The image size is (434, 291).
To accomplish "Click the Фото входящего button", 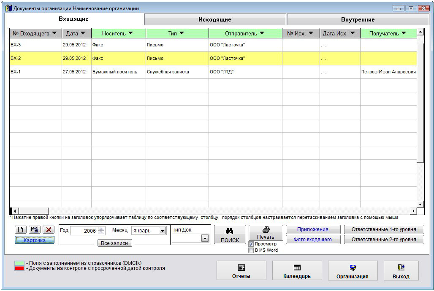I will pyautogui.click(x=313, y=240).
